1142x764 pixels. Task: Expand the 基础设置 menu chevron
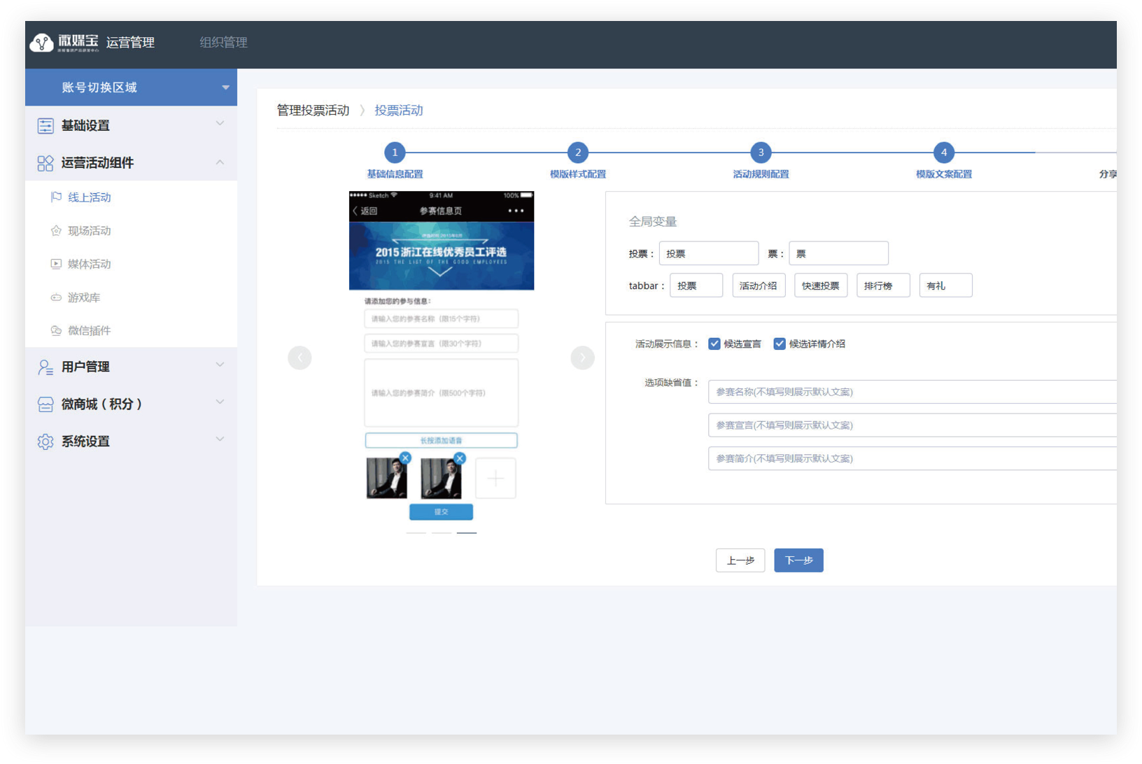220,124
